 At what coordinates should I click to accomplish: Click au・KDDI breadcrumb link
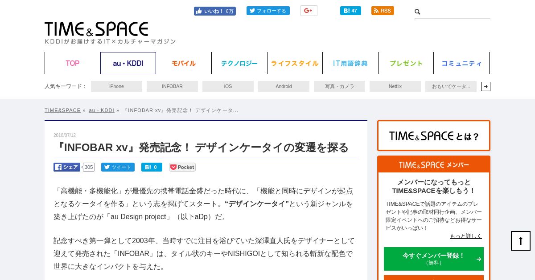101,110
